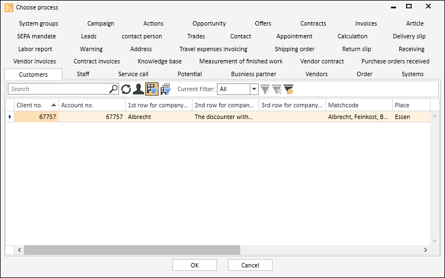
Task: Select the Trades tab
Action: point(196,36)
